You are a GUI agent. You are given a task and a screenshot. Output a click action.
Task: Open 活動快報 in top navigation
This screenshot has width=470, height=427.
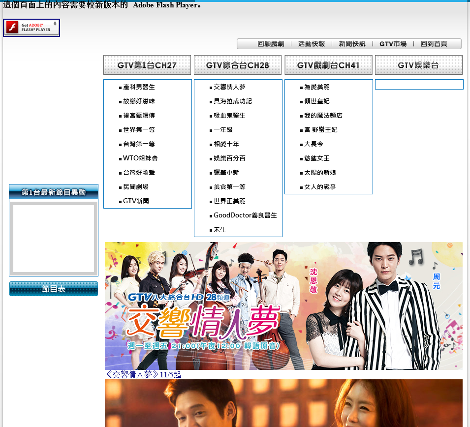(x=312, y=44)
